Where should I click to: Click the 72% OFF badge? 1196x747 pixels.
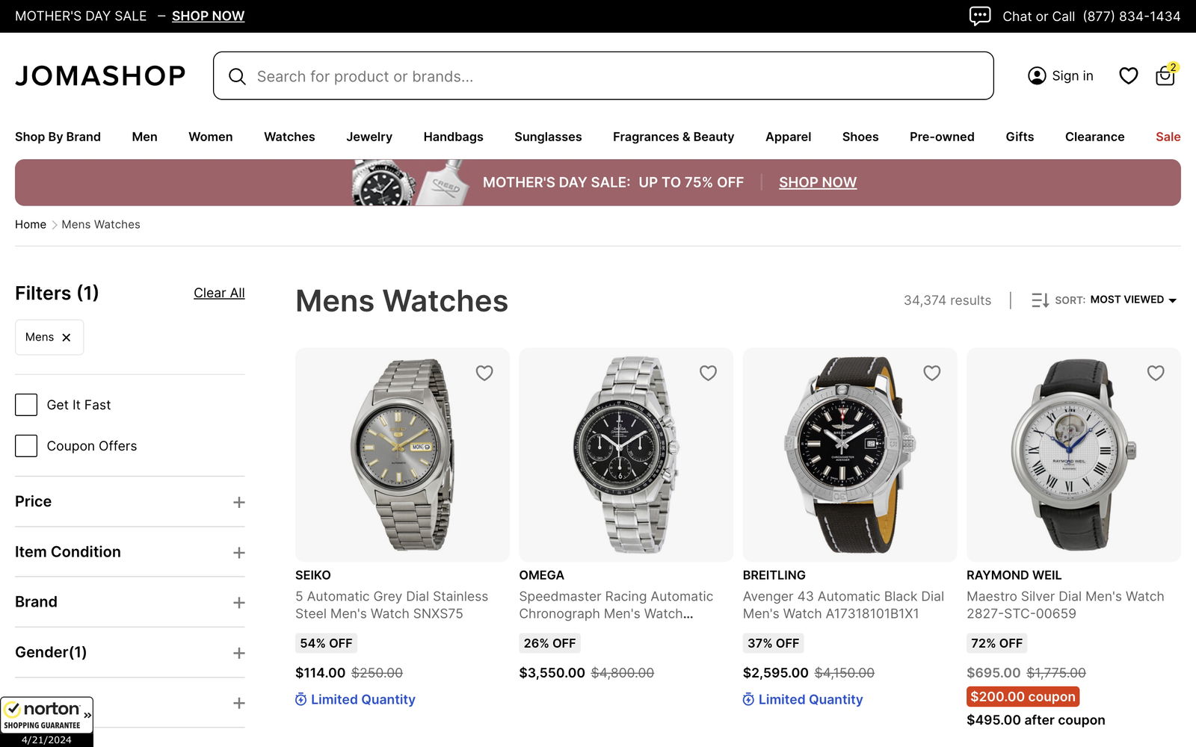click(x=996, y=643)
